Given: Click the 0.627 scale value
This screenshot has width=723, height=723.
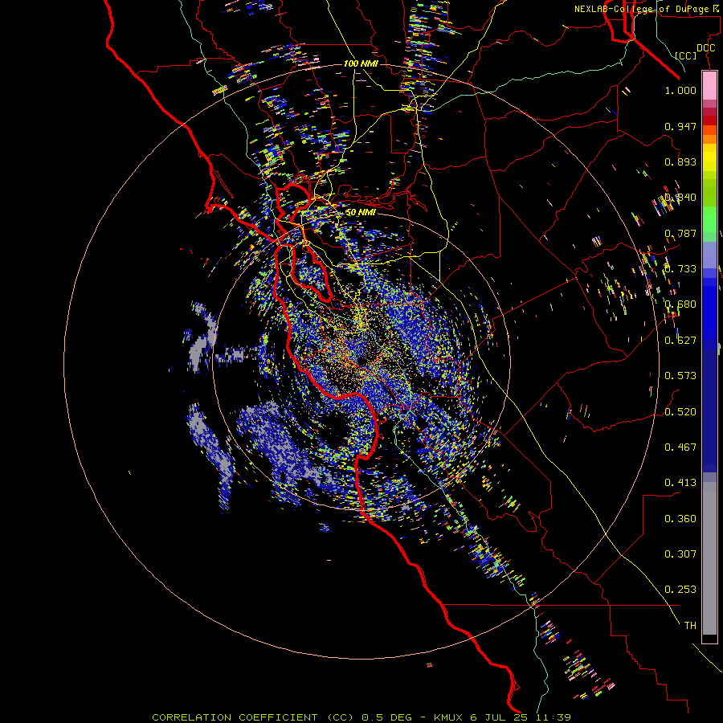Looking at the screenshot, I should (x=680, y=341).
